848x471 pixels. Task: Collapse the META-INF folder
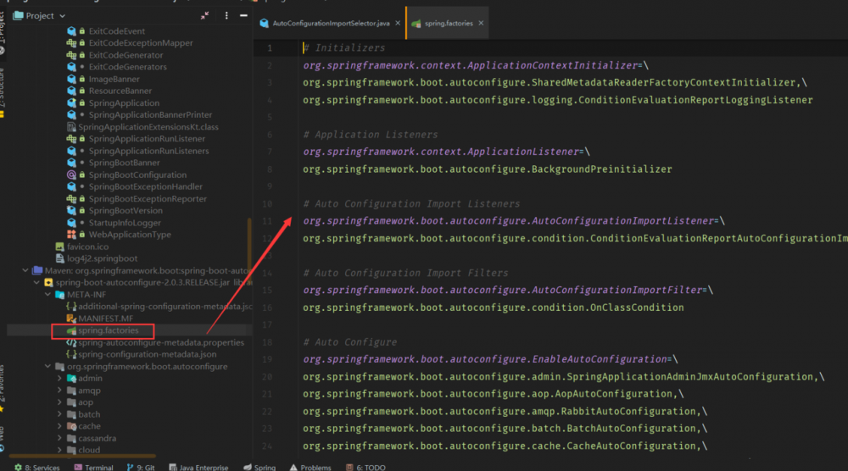pos(47,295)
